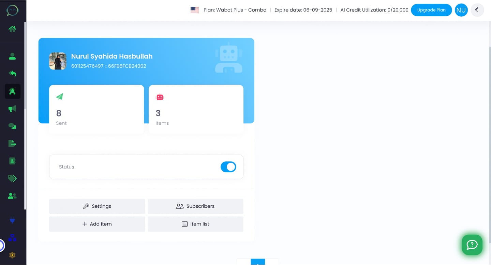Open the Settings gear icon at sidebar bottom
Image resolution: width=491 pixels, height=265 pixels.
pyautogui.click(x=12, y=255)
